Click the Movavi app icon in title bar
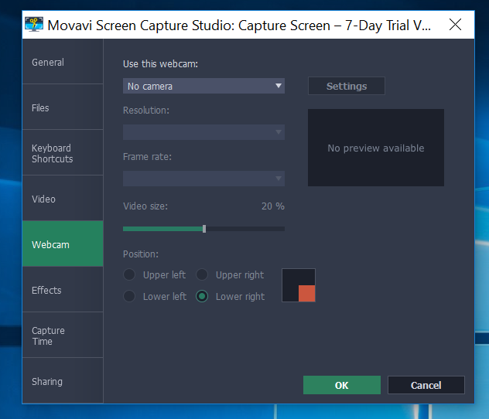The height and width of the screenshot is (419, 489). (34, 25)
